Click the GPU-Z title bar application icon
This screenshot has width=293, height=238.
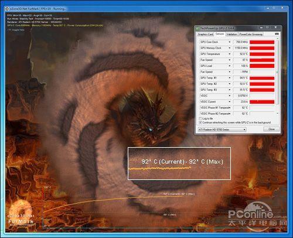coord(197,28)
